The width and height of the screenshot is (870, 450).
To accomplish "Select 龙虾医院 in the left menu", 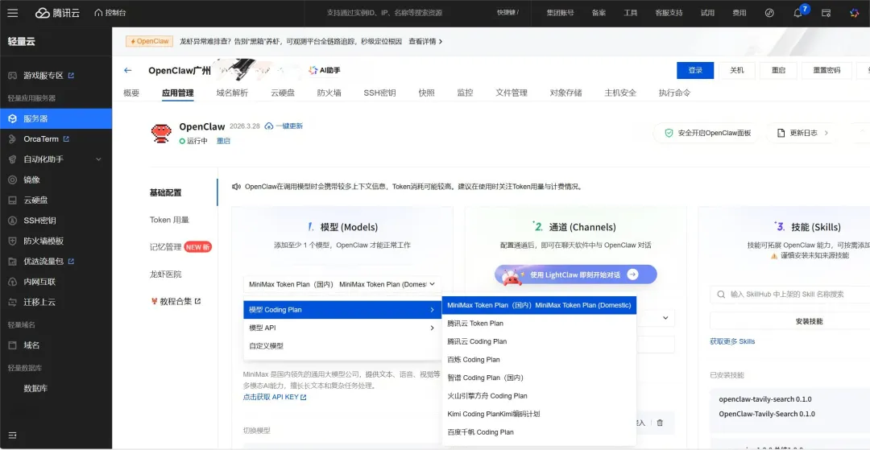I will 165,275.
